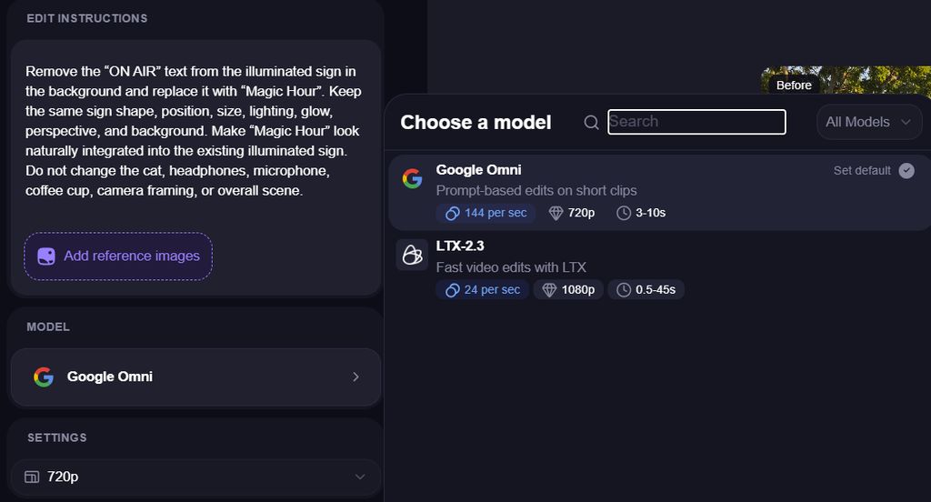Click the 720p diamond quality badge
The image size is (931, 502).
pos(572,213)
